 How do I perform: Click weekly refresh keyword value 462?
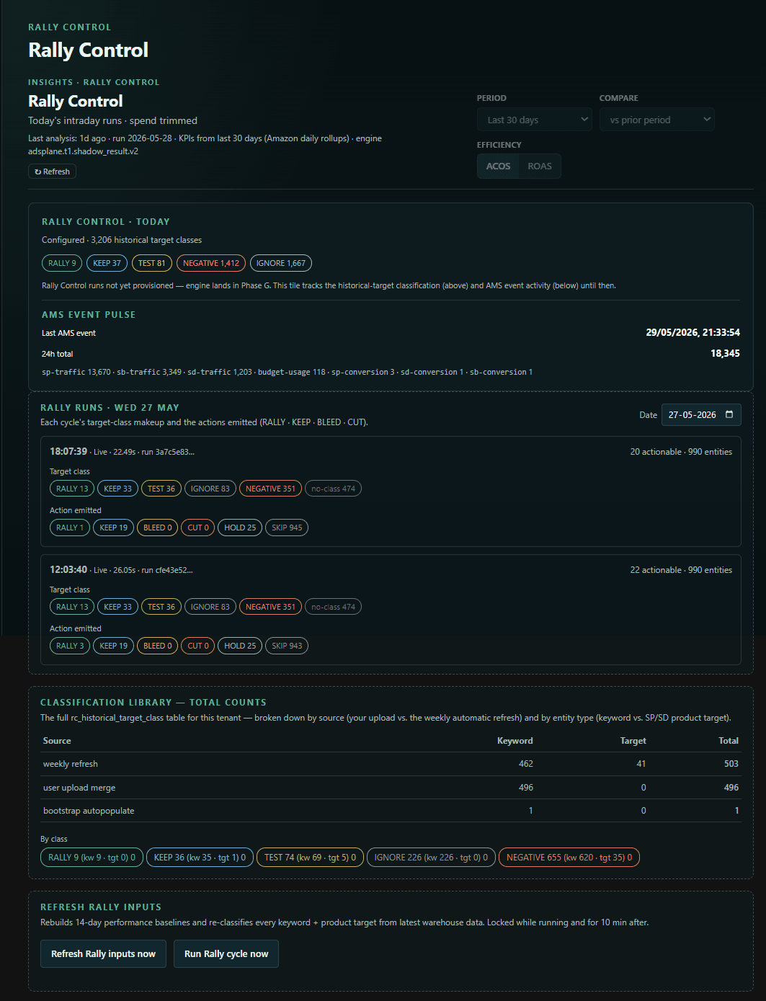click(x=526, y=764)
